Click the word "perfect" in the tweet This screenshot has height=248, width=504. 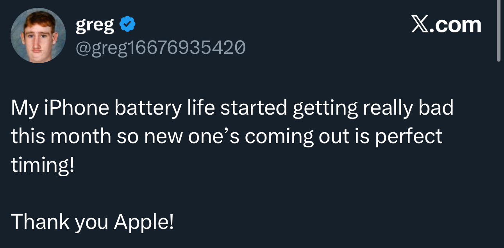tap(409, 136)
